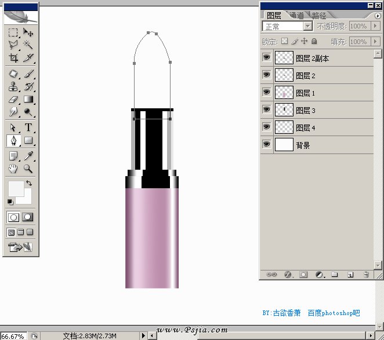The width and height of the screenshot is (384, 340).
Task: Select the Brush tool
Action: (x=28, y=74)
